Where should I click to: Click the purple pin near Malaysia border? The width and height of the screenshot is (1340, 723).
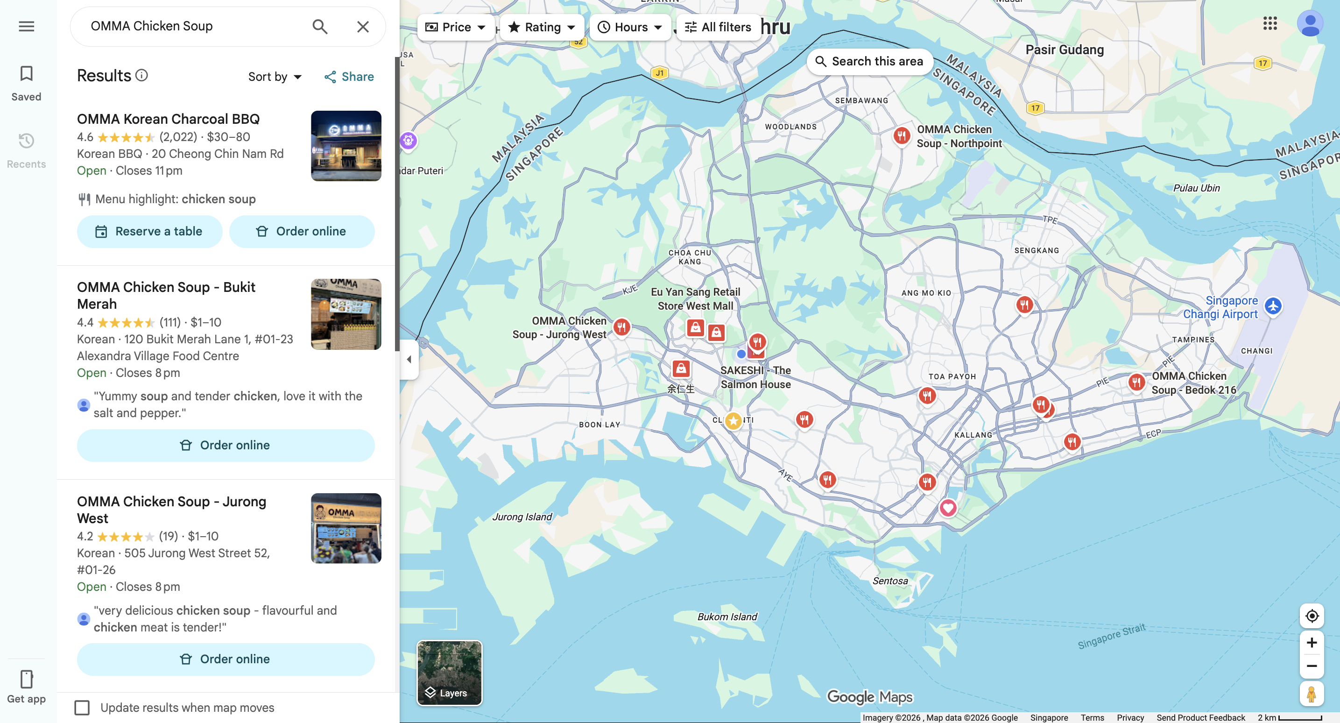[x=409, y=141]
